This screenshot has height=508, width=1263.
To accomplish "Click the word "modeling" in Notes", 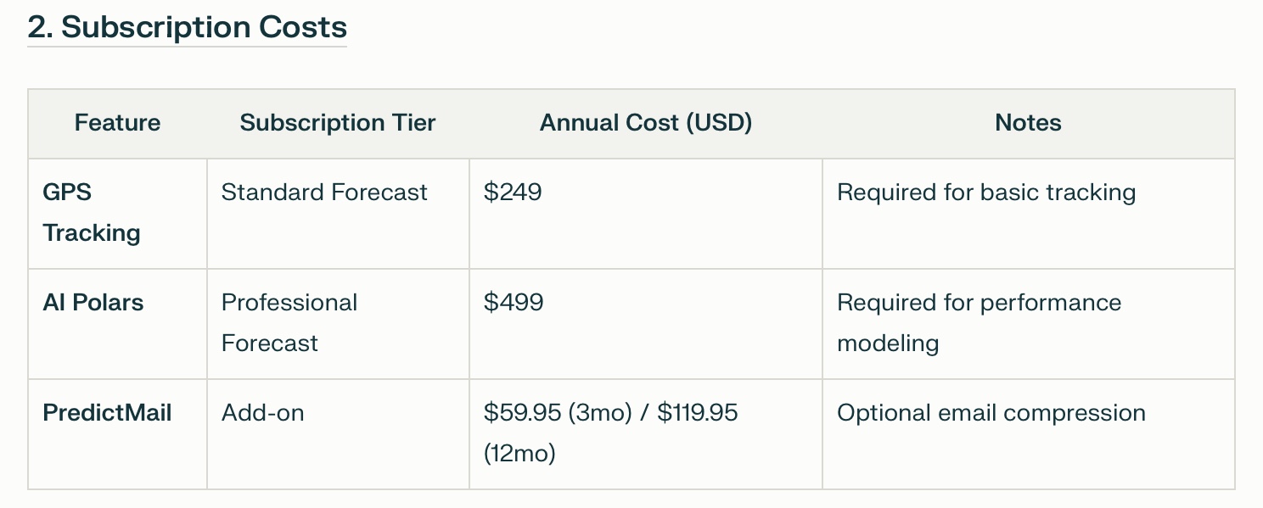I will pyautogui.click(x=888, y=343).
